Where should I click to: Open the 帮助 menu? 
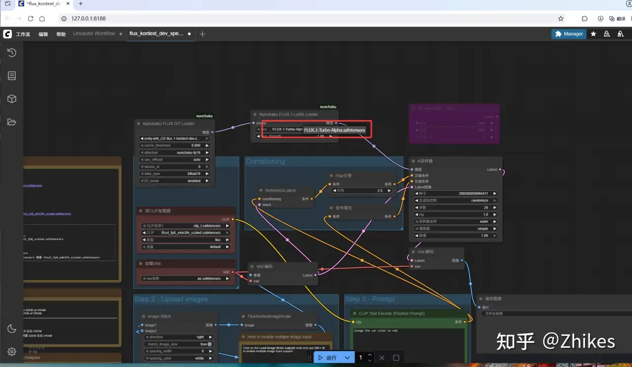pyautogui.click(x=61, y=34)
